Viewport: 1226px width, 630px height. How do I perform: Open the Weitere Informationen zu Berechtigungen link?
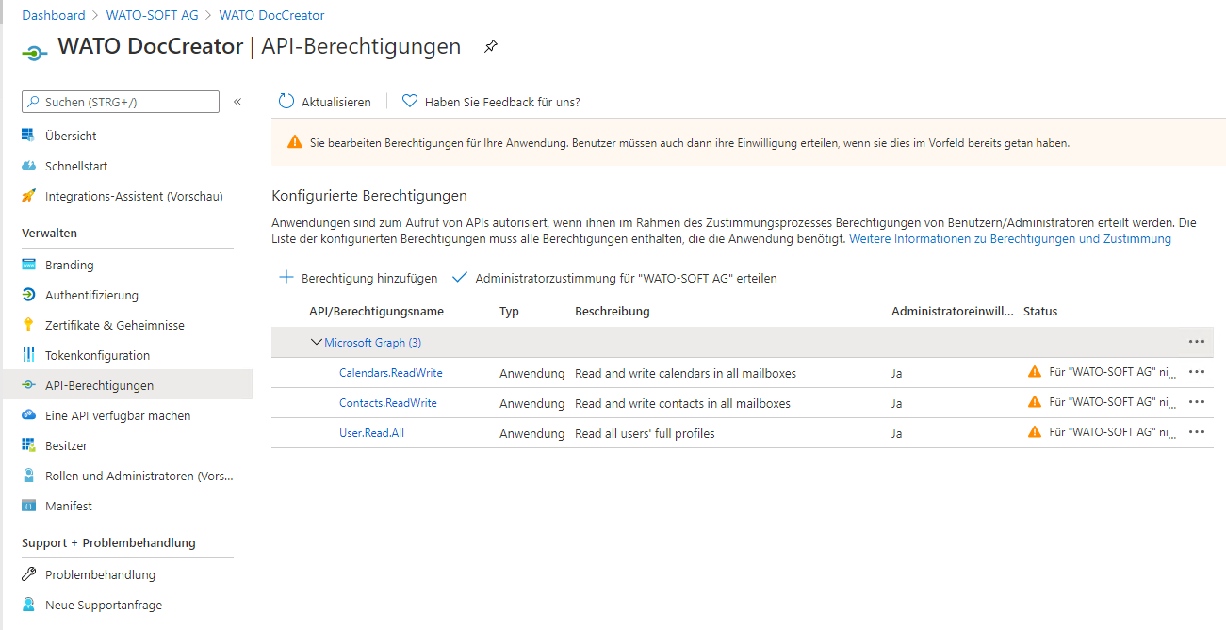pyautogui.click(x=1009, y=239)
